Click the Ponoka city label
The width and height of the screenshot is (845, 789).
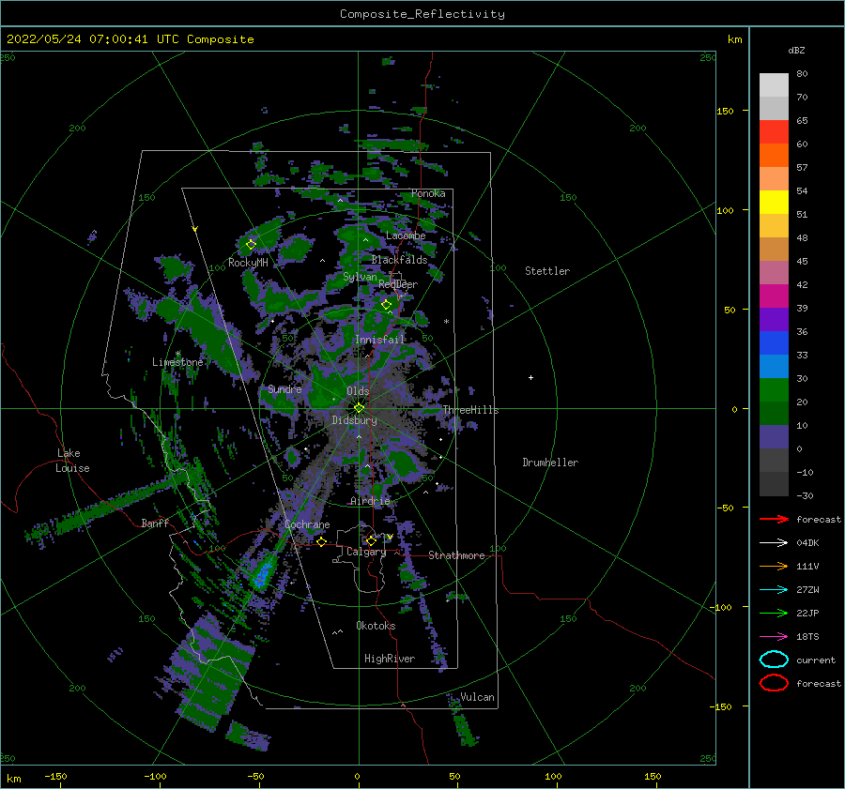(428, 193)
